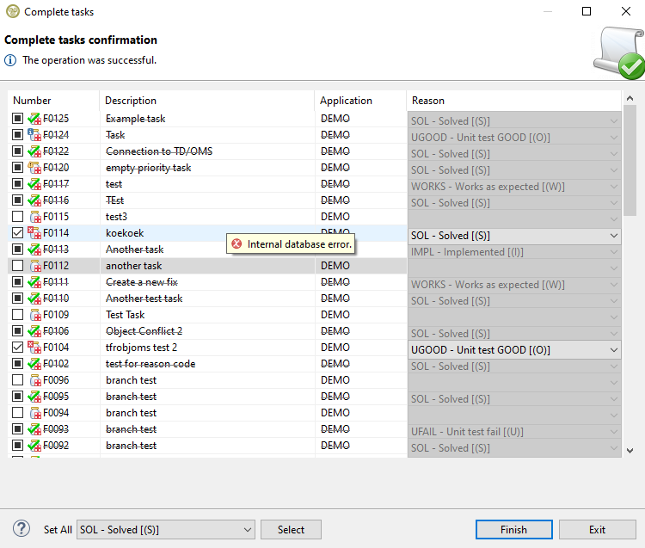The image size is (645, 548).
Task: Click the task icon beside F0124
Action: [x=34, y=135]
